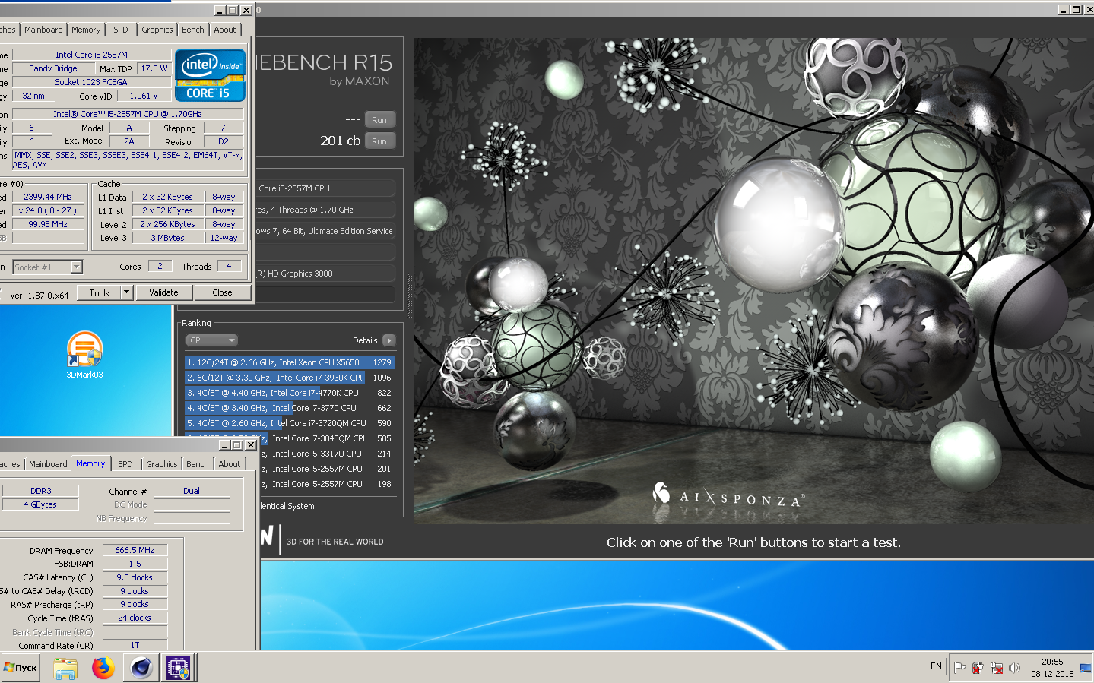
Task: Open the Mainboard tab in top CPU-Z window
Action: tap(43, 30)
